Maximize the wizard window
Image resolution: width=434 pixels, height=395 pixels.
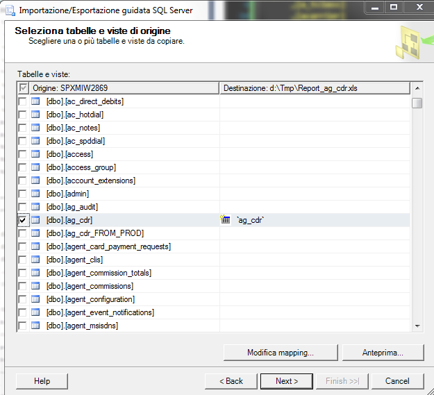[394, 7]
